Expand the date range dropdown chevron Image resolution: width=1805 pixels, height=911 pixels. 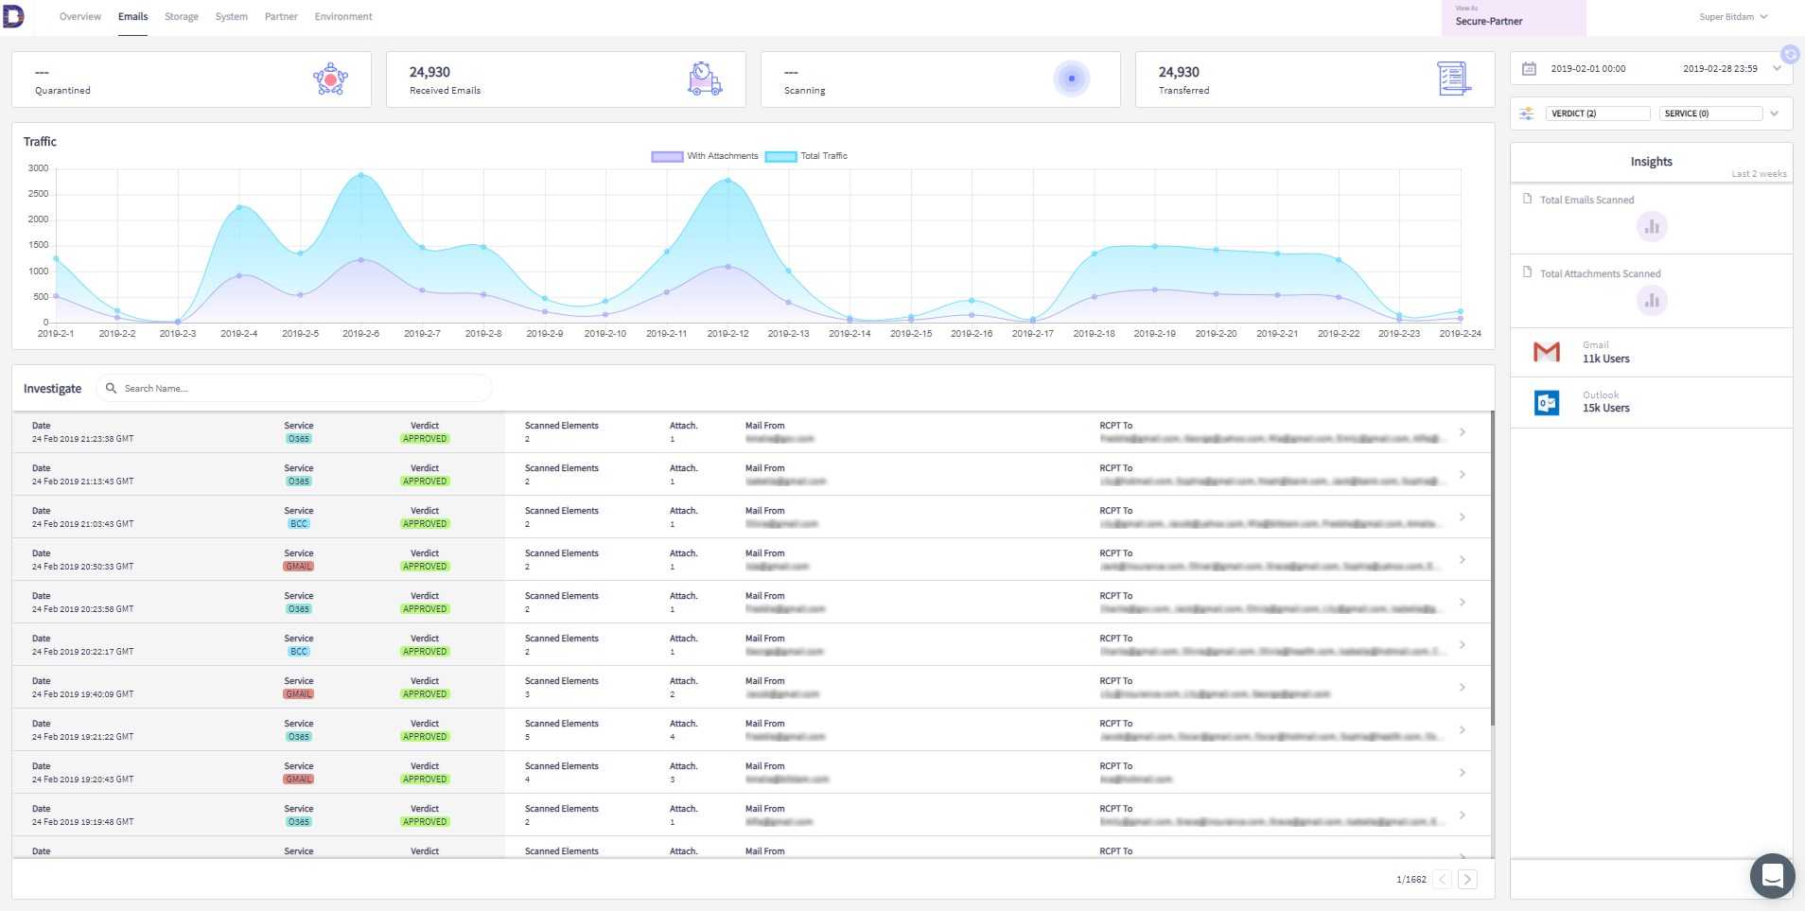pyautogui.click(x=1777, y=69)
